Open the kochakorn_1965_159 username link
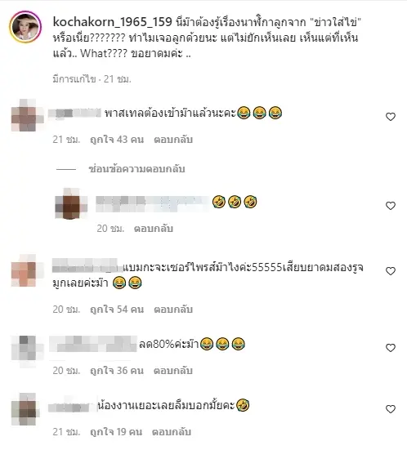Viewport: 407px width, 450px height. [x=112, y=22]
